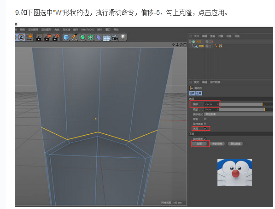This screenshot has width=275, height=209.
Task: Click the 偏移 -5 cm input field
Action: click(211, 104)
